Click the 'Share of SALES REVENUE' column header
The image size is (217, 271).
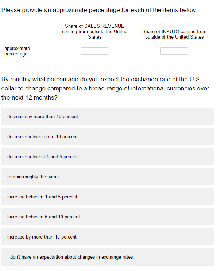tap(95, 31)
